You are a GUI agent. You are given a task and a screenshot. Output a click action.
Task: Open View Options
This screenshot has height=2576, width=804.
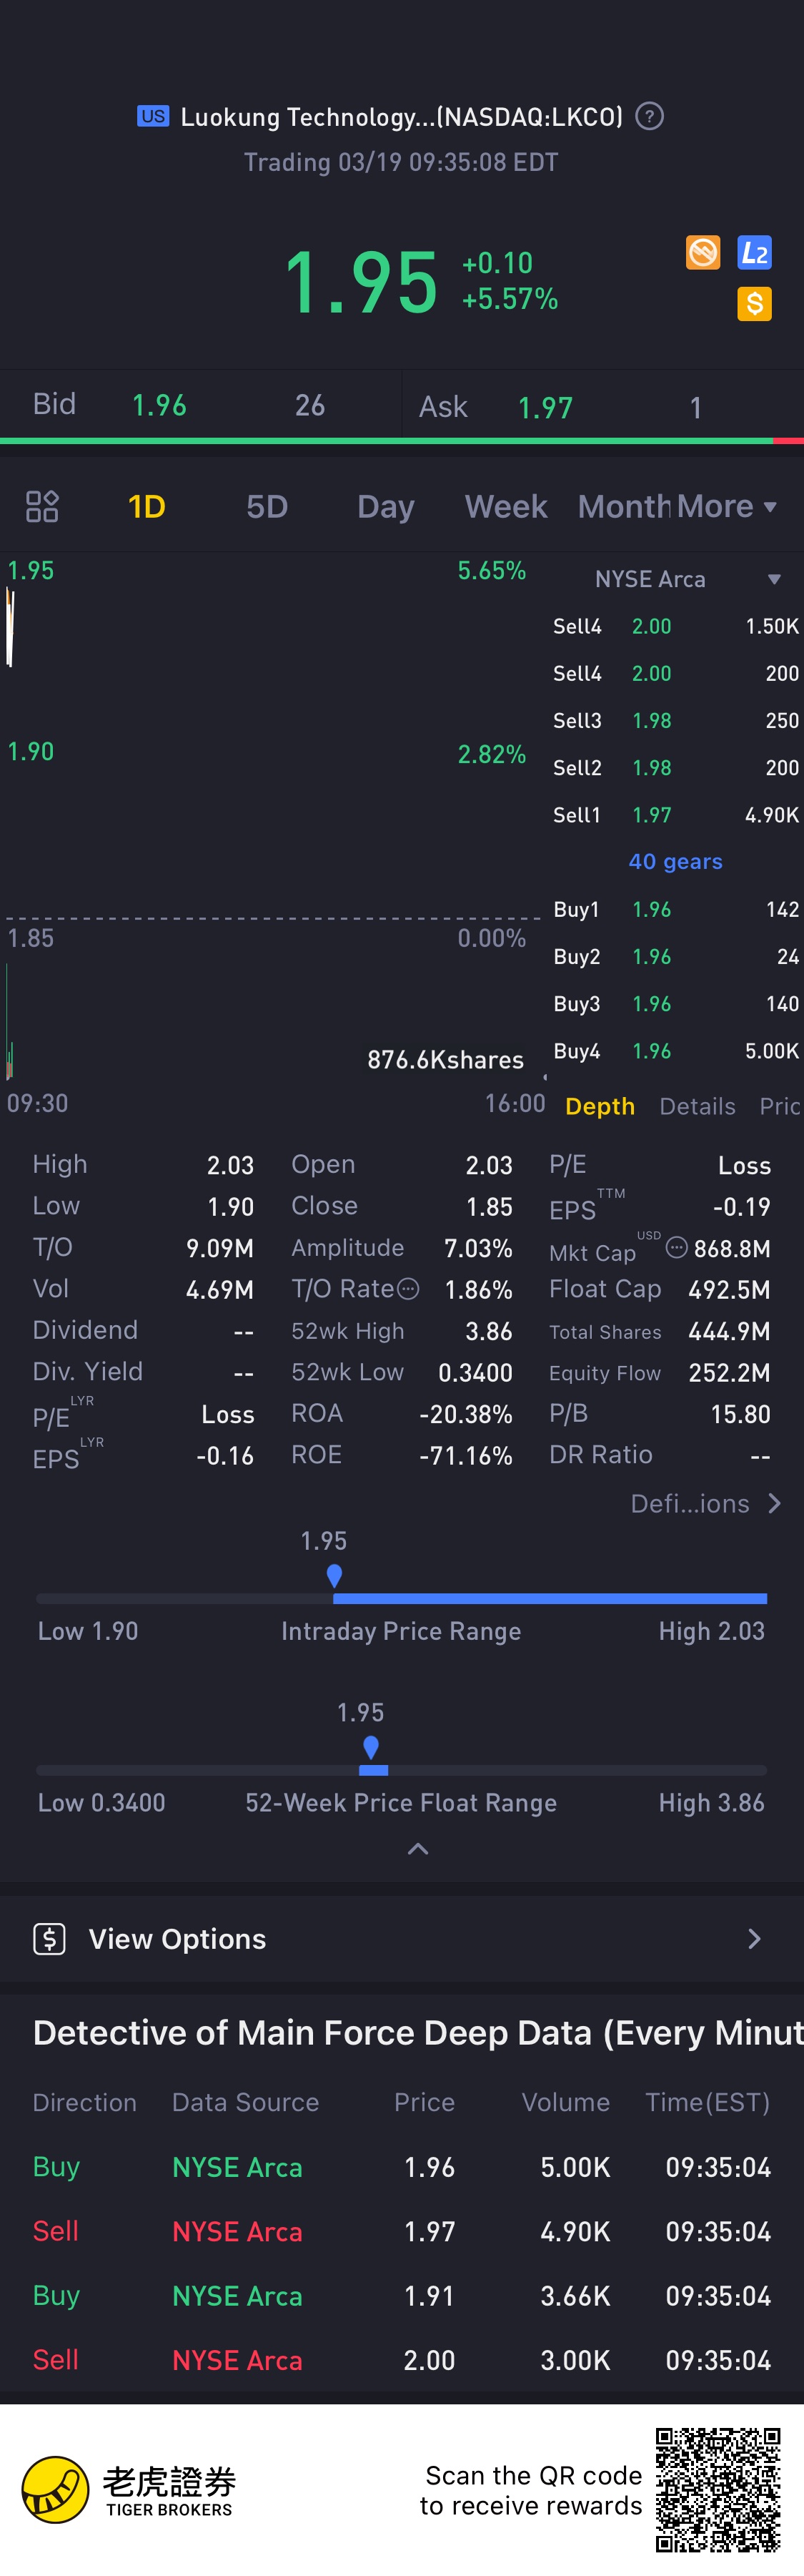[399, 1939]
